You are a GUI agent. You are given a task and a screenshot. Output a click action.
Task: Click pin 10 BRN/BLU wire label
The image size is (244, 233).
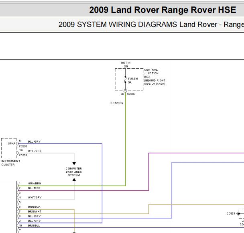(x=34, y=225)
